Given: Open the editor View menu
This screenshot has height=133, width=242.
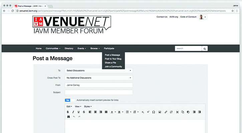Looking at the screenshot, I should click(78, 106).
